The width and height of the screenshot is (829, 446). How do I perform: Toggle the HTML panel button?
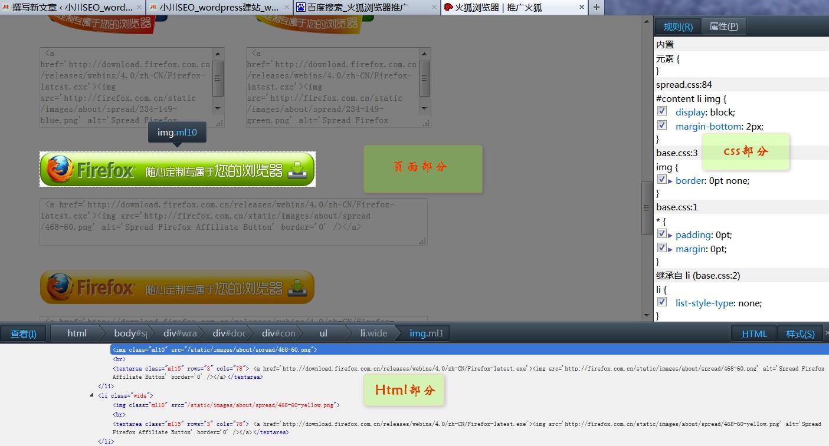pos(755,334)
